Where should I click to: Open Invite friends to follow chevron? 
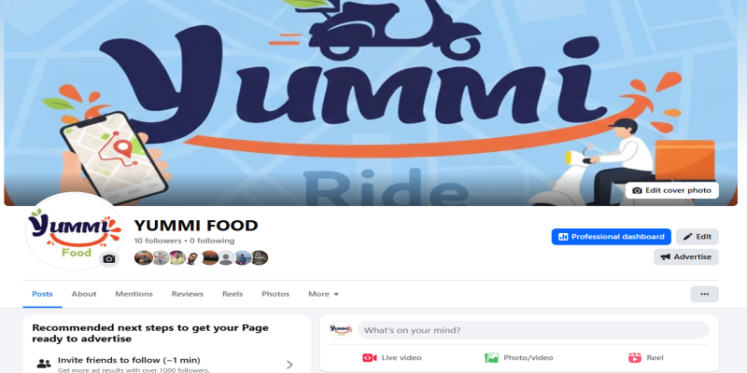pyautogui.click(x=289, y=365)
